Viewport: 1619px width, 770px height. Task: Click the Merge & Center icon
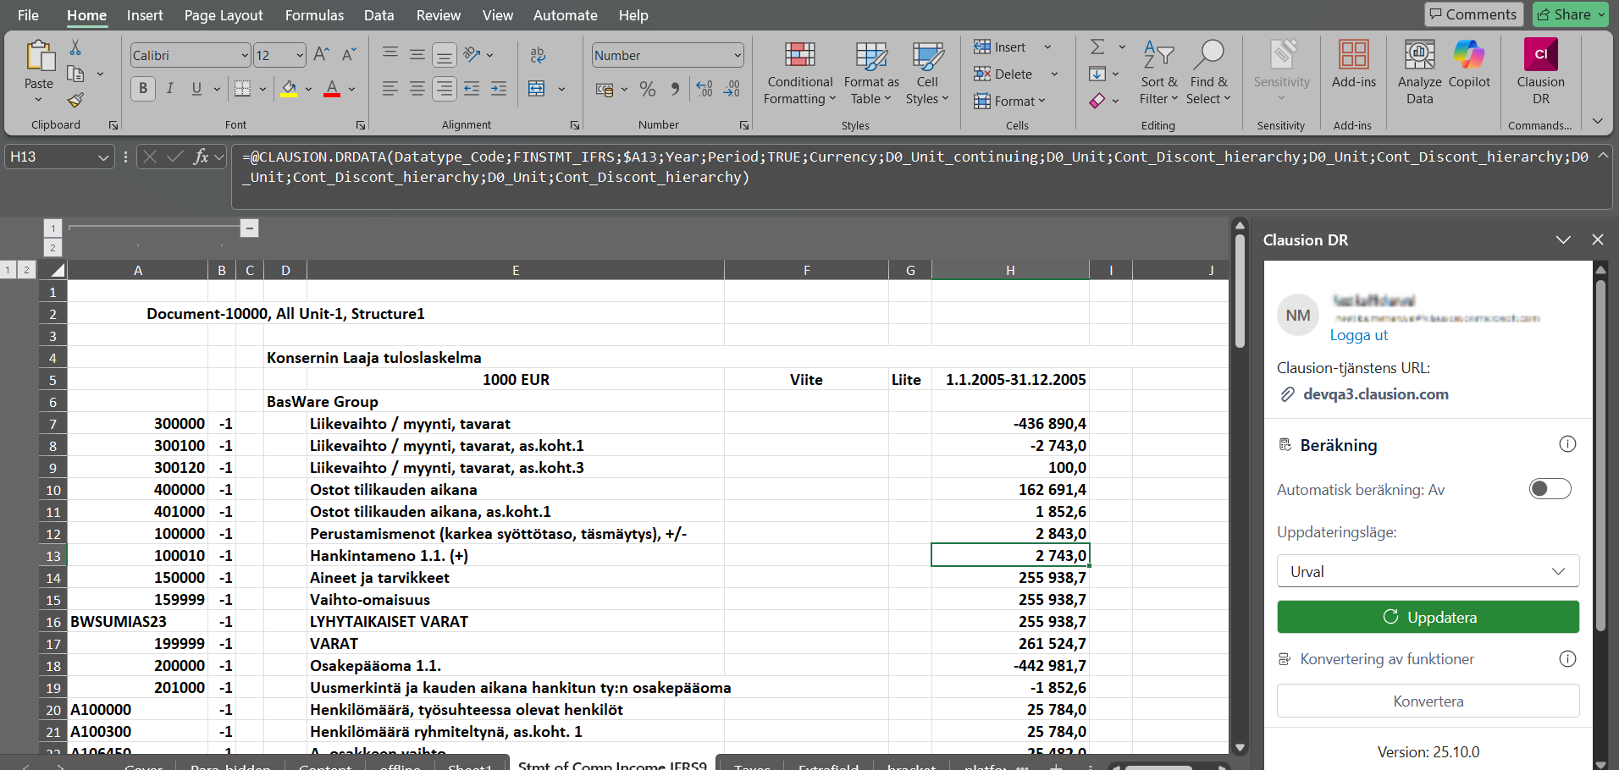(537, 89)
